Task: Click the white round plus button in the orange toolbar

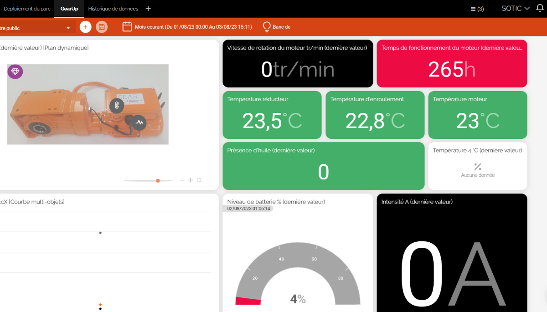Action: 85,27
